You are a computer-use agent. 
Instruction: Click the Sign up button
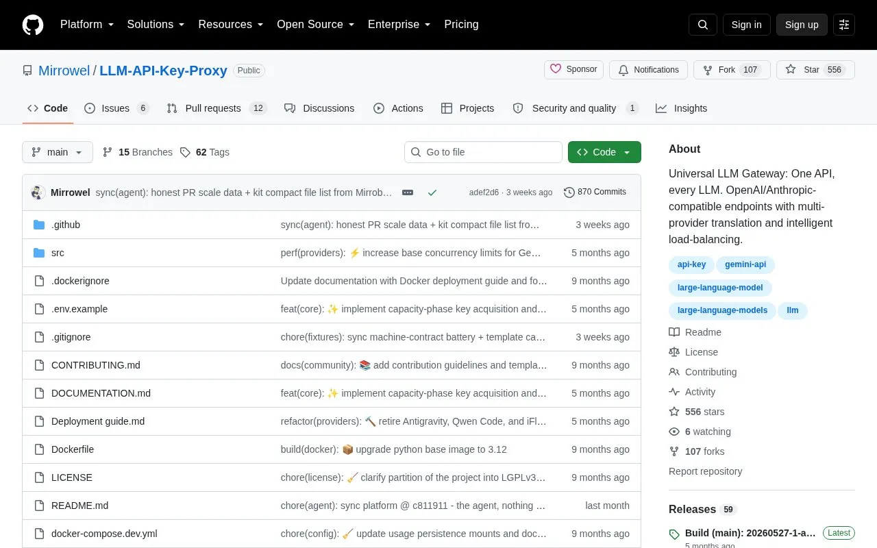point(802,25)
